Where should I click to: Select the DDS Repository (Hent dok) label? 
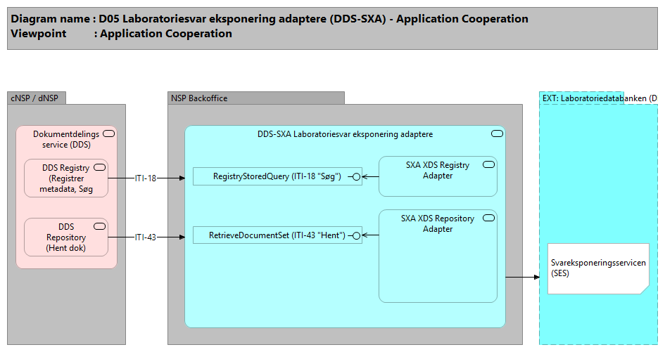[x=66, y=237]
